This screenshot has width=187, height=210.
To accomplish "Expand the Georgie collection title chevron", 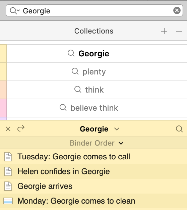I will (x=117, y=129).
